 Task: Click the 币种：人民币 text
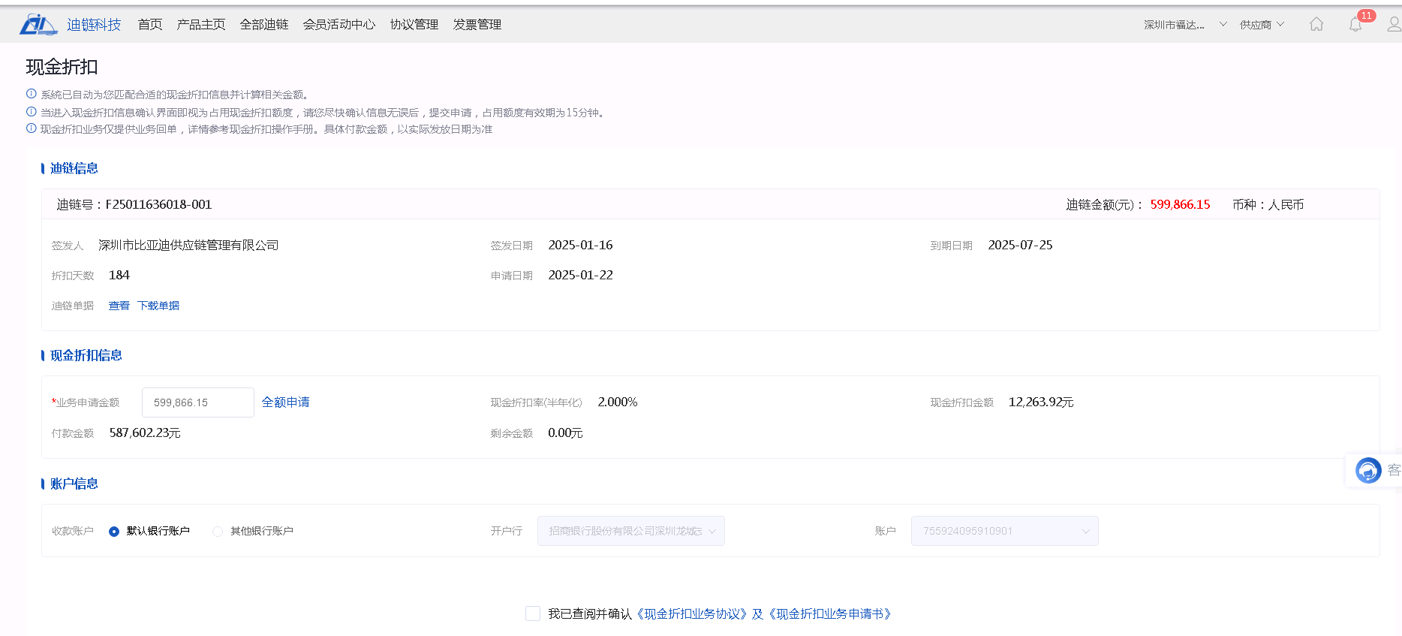click(x=1268, y=204)
